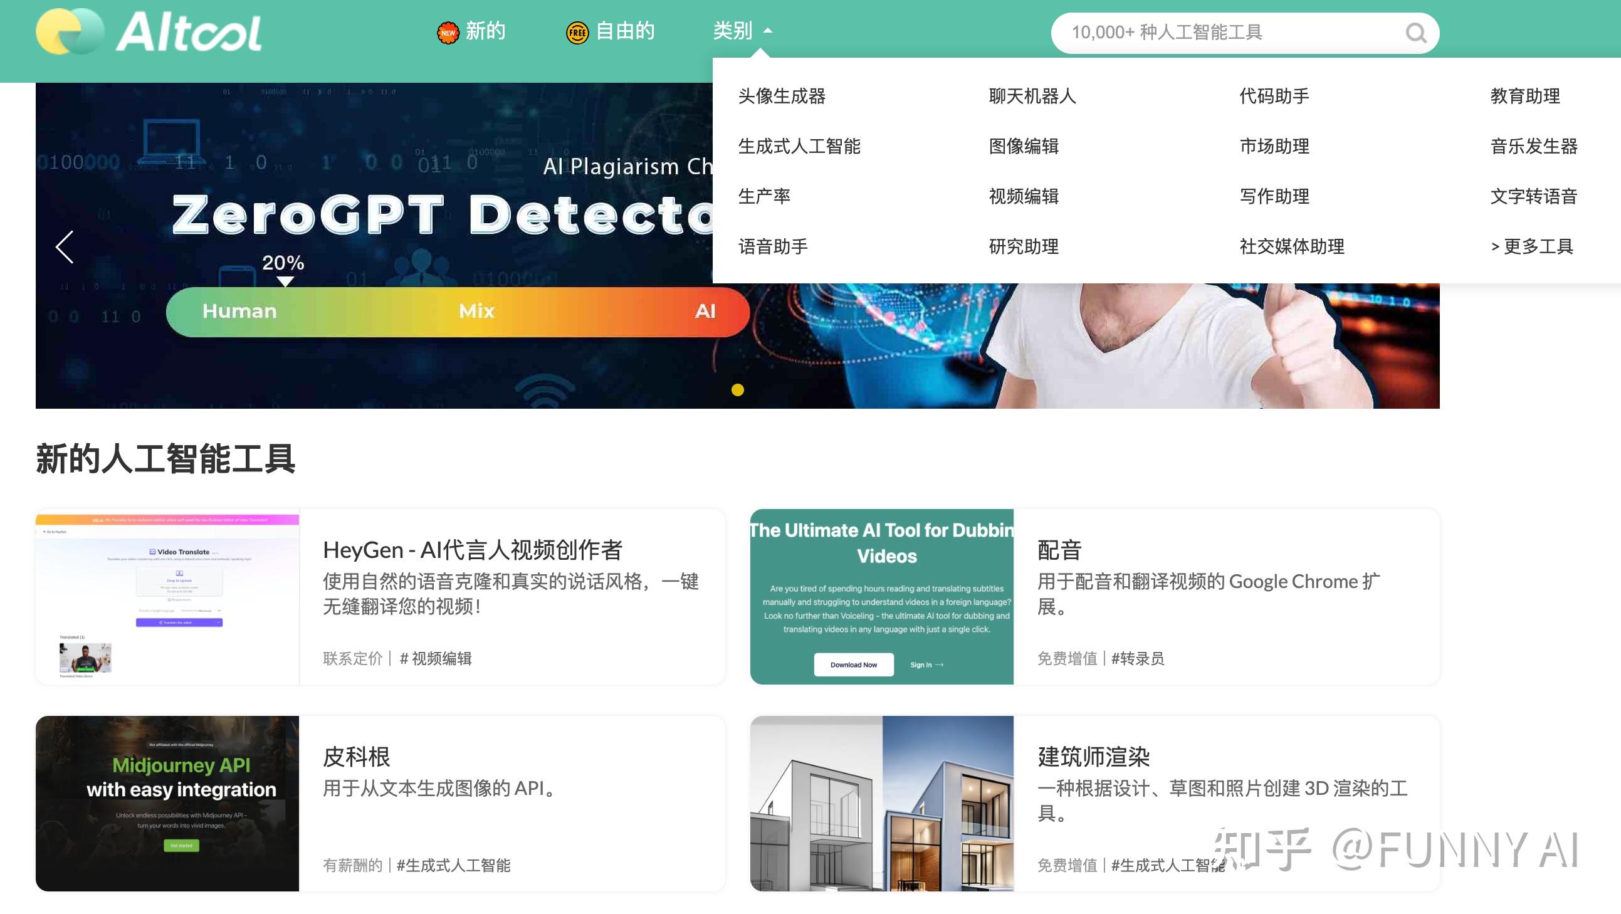Viewport: 1621px width, 914px height.
Task: Select 研究助理 category
Action: pyautogui.click(x=1024, y=247)
